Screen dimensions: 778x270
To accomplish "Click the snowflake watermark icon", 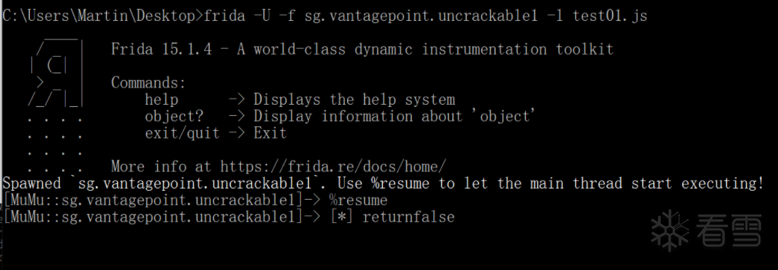I will click(670, 230).
